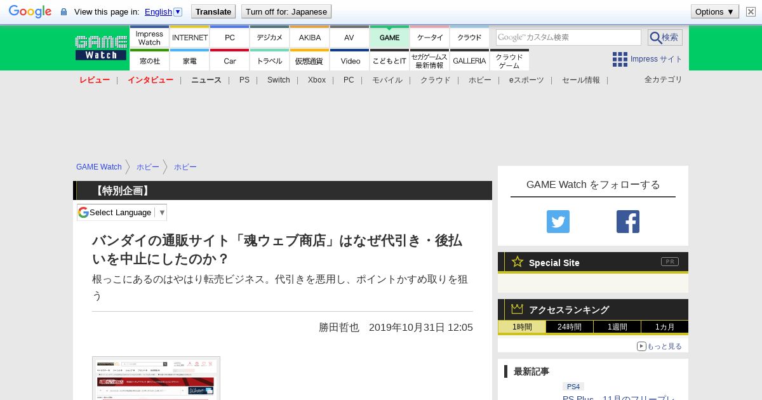Viewport: 762px width, 400px height.
Task: Open the クラウドゲーム tab
Action: click(x=509, y=61)
